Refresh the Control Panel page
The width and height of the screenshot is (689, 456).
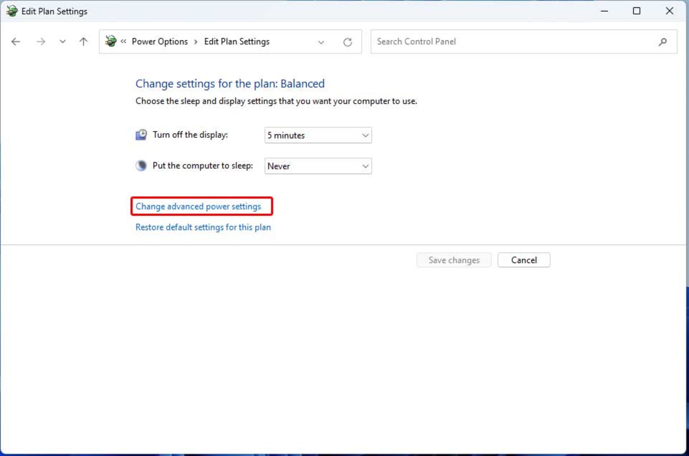point(347,42)
